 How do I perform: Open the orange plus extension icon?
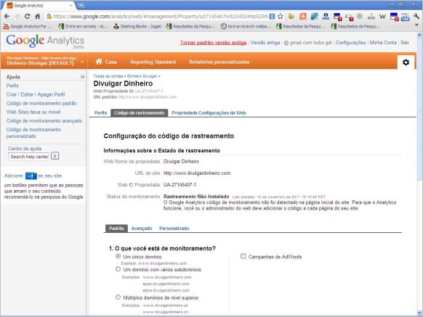(303, 17)
